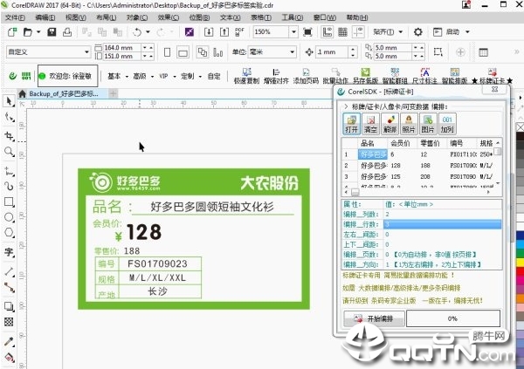Click the 打开 icon in CorelSDK panel
The image size is (524, 369).
[352, 124]
